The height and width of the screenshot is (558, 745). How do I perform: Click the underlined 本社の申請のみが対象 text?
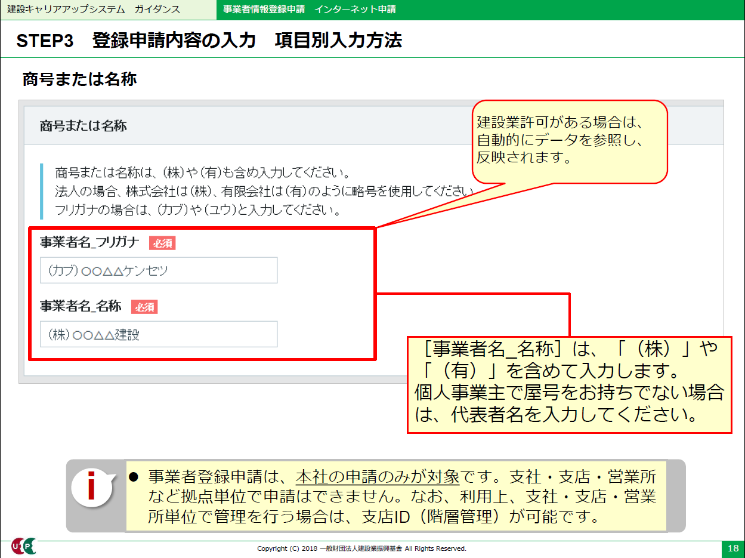(x=378, y=477)
